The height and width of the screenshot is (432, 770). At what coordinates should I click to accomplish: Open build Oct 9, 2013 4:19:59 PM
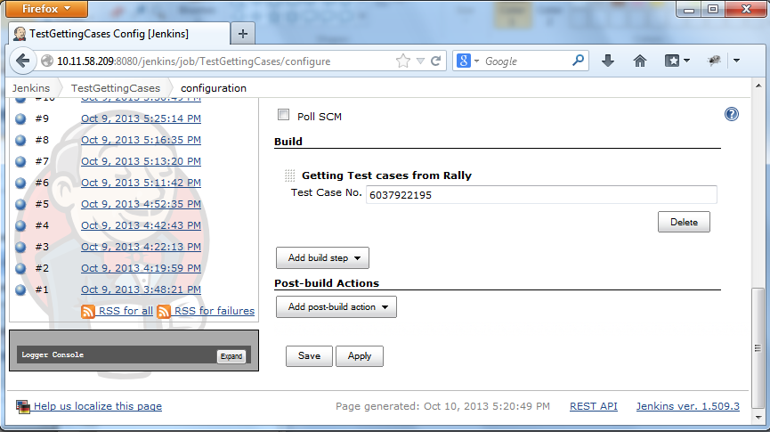point(141,268)
